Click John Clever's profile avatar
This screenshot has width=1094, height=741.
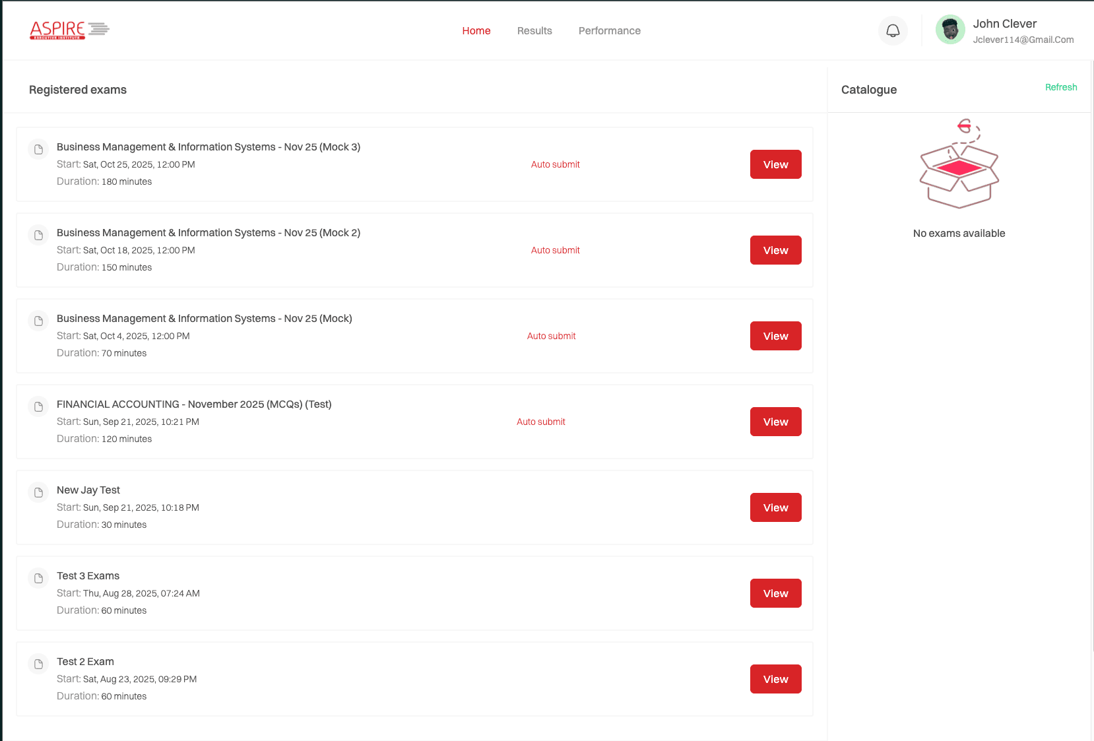(x=950, y=30)
